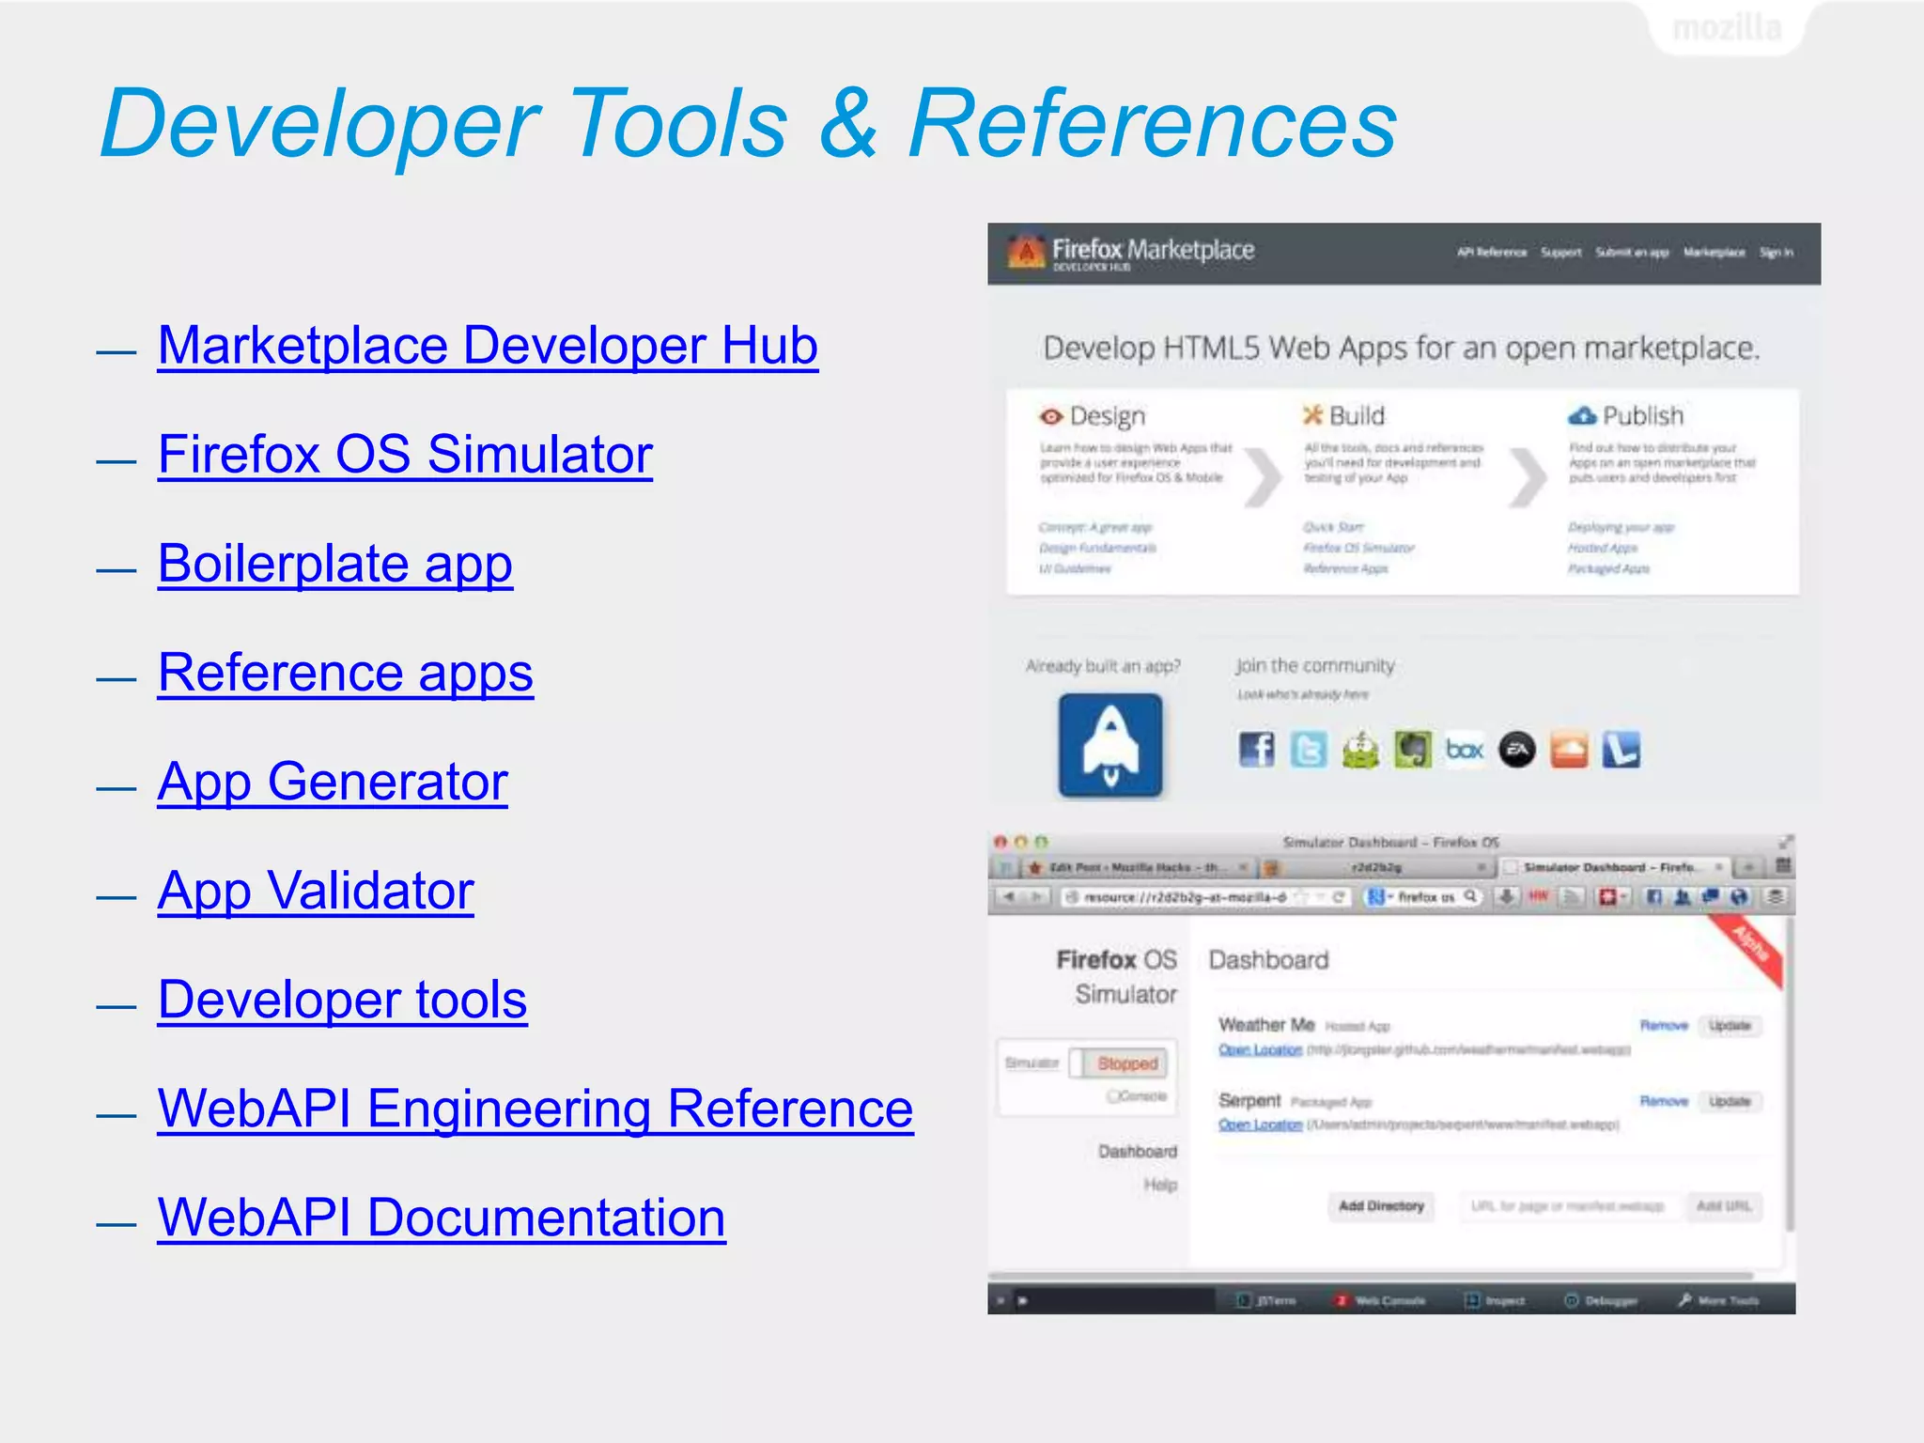Click Sign in on Marketplace header
This screenshot has height=1443, width=1924.
point(1776,252)
